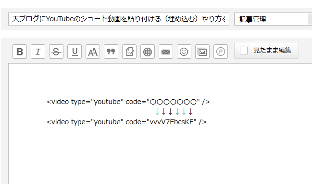The image size is (312, 184).
Task: Open the font size AA tool
Action: pyautogui.click(x=93, y=52)
